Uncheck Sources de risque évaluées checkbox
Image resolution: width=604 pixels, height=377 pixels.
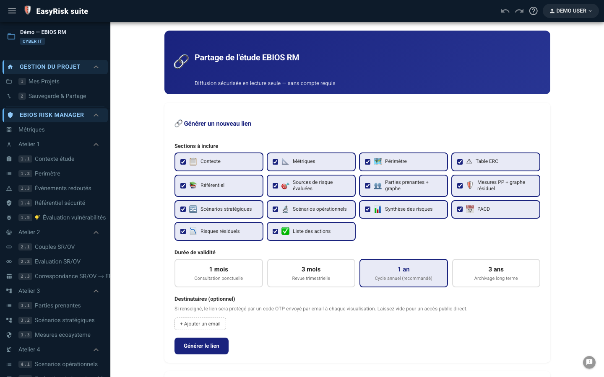[x=276, y=186]
